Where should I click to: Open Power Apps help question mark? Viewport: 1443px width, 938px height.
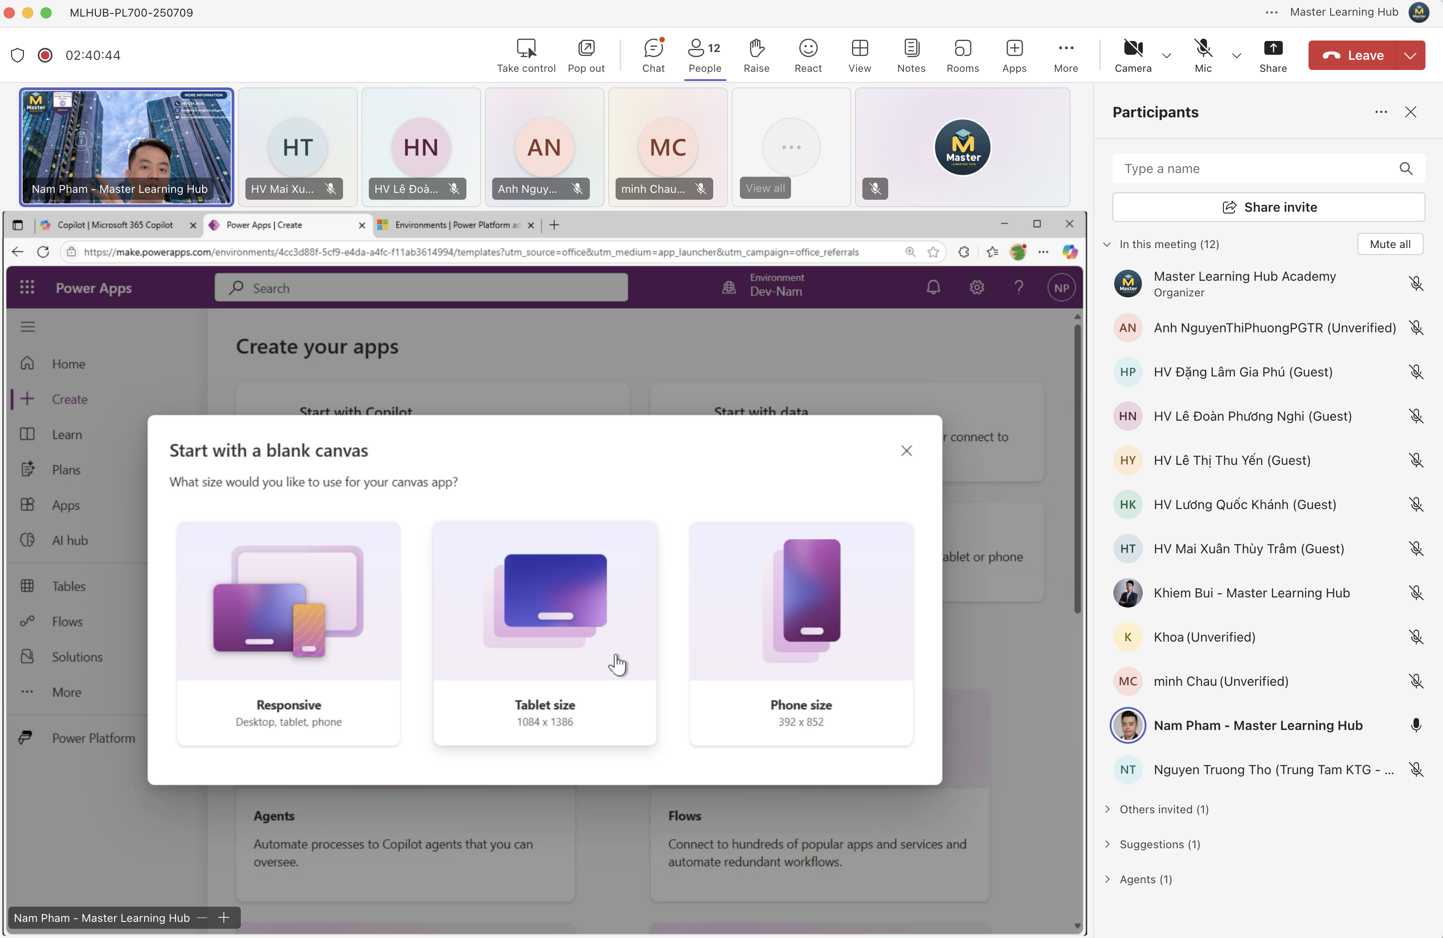(x=1018, y=287)
